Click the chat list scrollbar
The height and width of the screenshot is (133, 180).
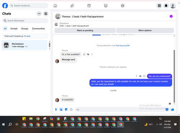(49, 45)
